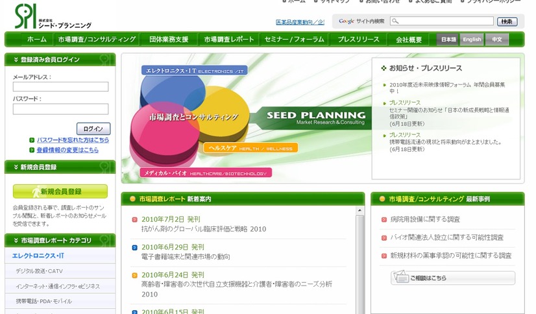Click the ご相談はこちら button
Image resolution: width=536 pixels, height=314 pixels.
[x=453, y=278]
